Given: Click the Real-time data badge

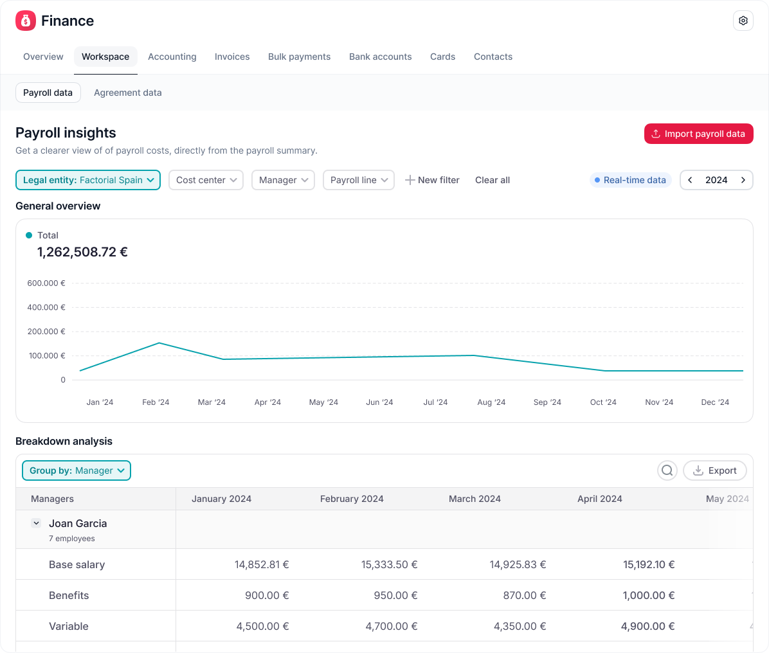Looking at the screenshot, I should click(x=630, y=180).
